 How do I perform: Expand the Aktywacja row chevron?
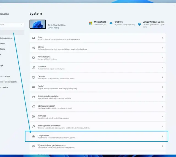[163, 117]
